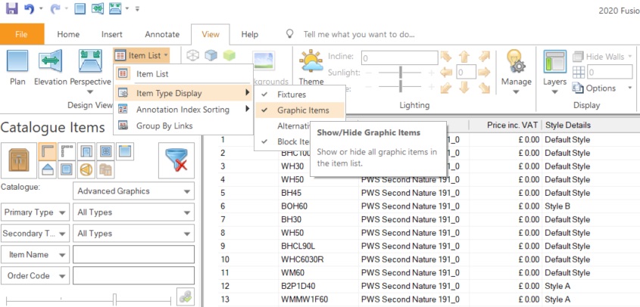This screenshot has width=640, height=307.
Task: Switch to Elevation design view in ribbon
Action: pyautogui.click(x=50, y=68)
